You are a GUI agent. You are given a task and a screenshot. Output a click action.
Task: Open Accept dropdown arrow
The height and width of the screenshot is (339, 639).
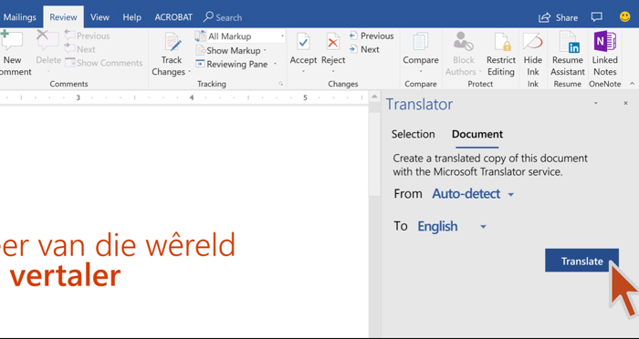(x=303, y=72)
